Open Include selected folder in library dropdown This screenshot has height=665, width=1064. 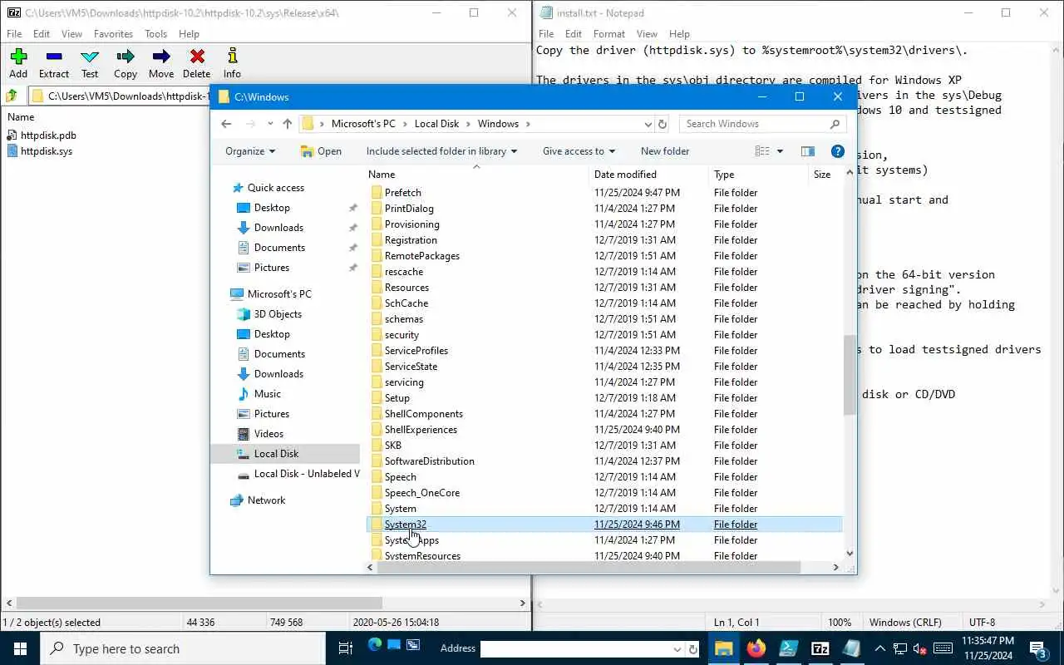tap(441, 151)
